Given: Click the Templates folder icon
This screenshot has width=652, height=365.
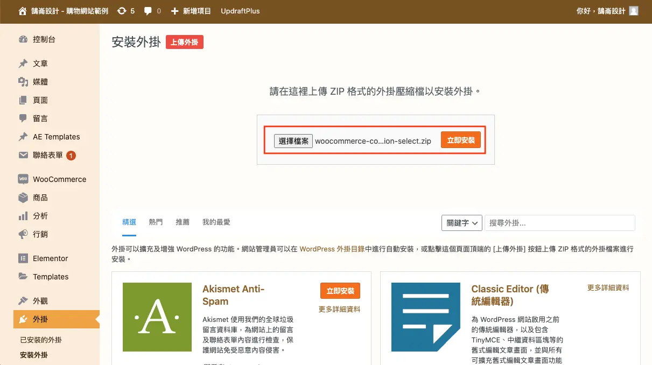Looking at the screenshot, I should 23,277.
